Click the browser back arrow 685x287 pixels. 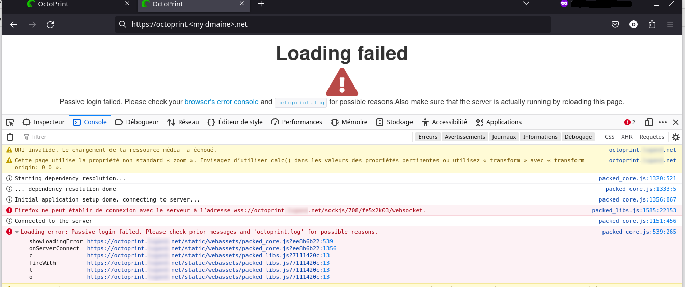pos(14,24)
